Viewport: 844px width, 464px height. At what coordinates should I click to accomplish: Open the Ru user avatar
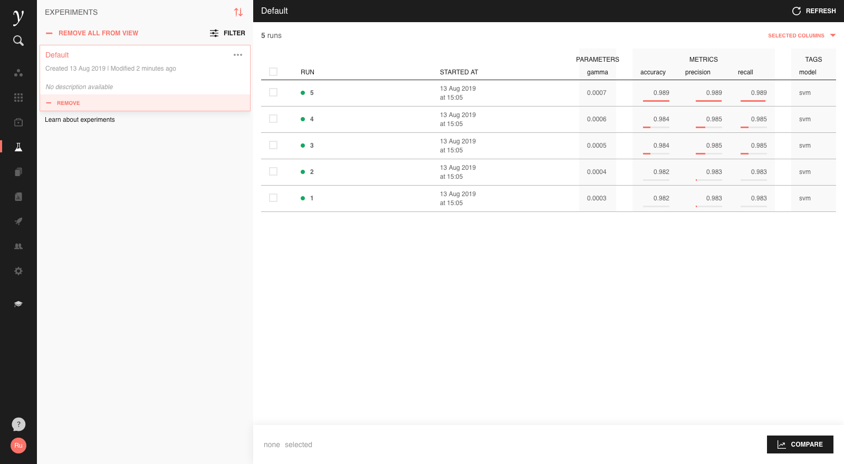(18, 446)
